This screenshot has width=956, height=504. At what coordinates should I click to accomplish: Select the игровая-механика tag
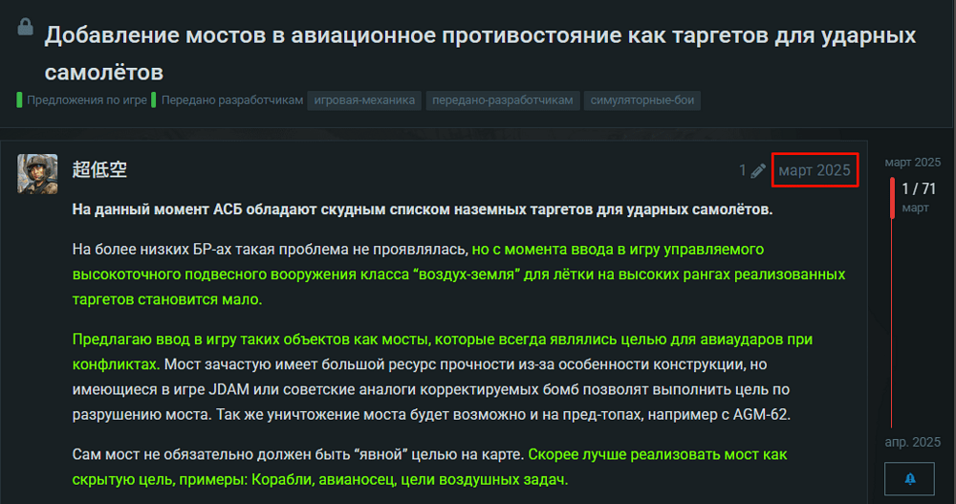pyautogui.click(x=364, y=100)
